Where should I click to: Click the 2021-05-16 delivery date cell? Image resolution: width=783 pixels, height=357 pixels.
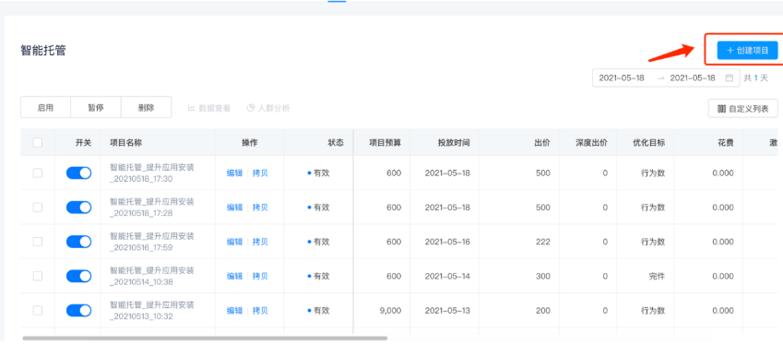[447, 242]
